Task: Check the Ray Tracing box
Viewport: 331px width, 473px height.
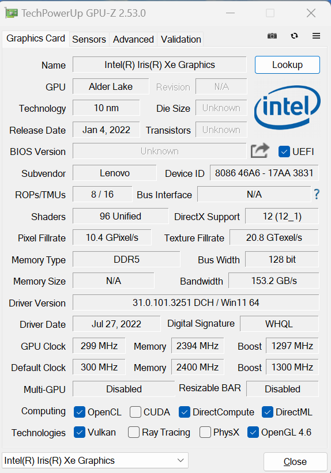Action: (x=133, y=432)
